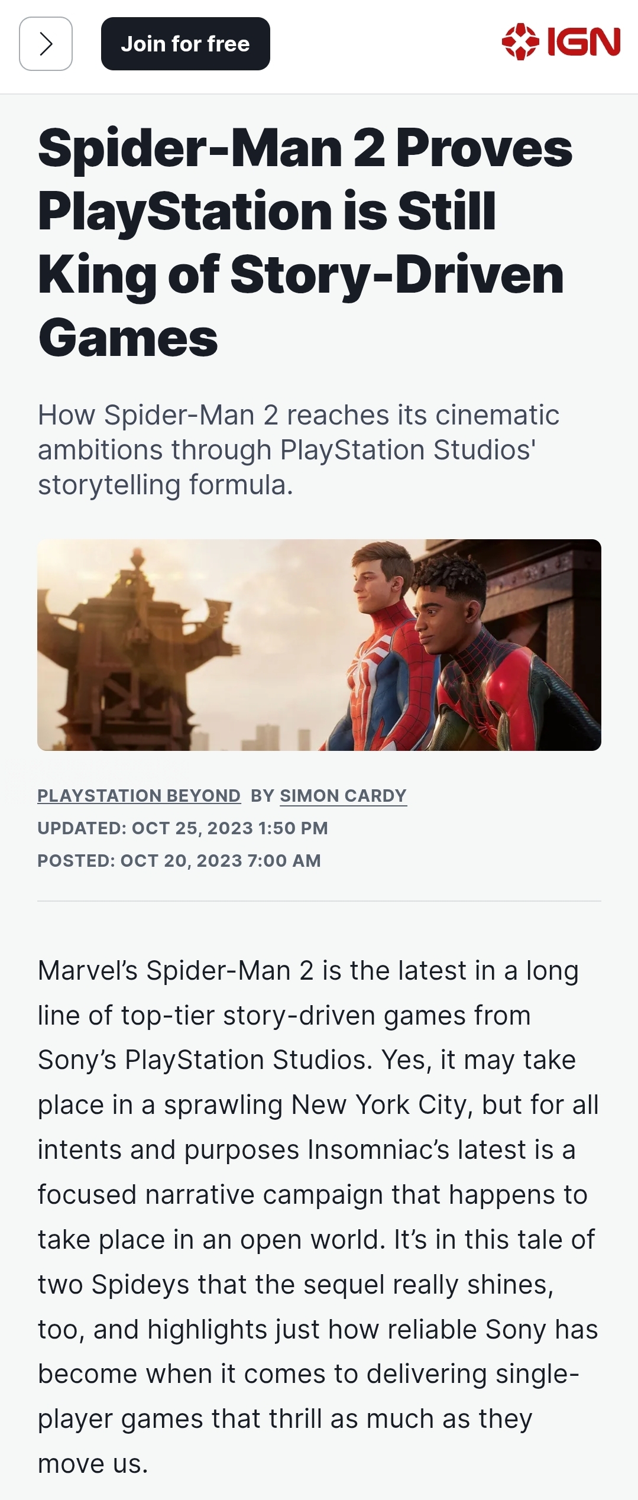Expand the sidebar with the chevron button
638x1500 pixels.
click(46, 44)
